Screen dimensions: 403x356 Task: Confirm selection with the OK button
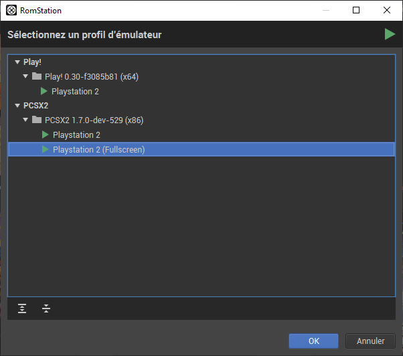click(313, 341)
